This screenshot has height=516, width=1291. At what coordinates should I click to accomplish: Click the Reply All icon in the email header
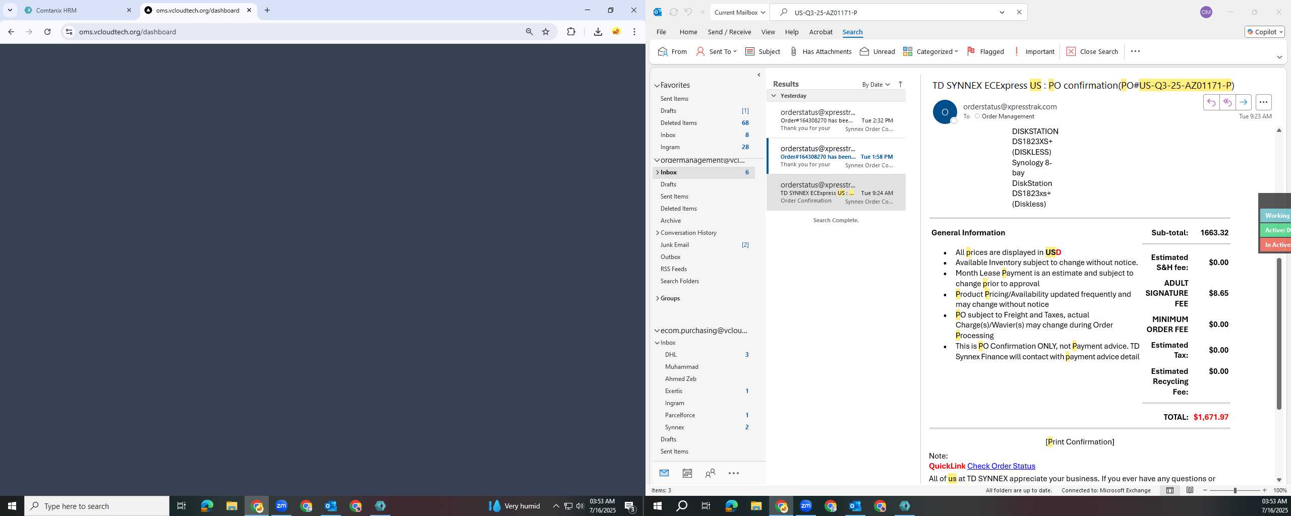(1227, 102)
